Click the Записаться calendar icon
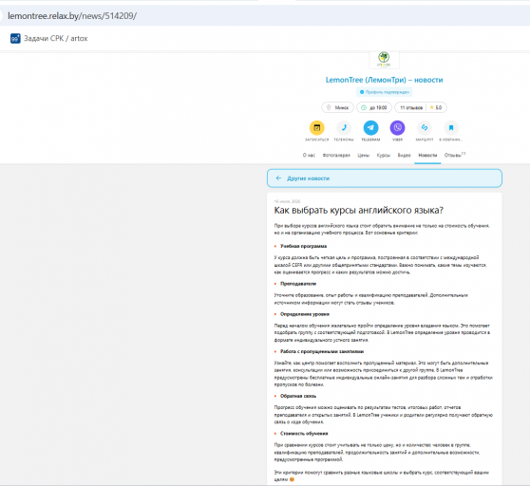 [316, 127]
